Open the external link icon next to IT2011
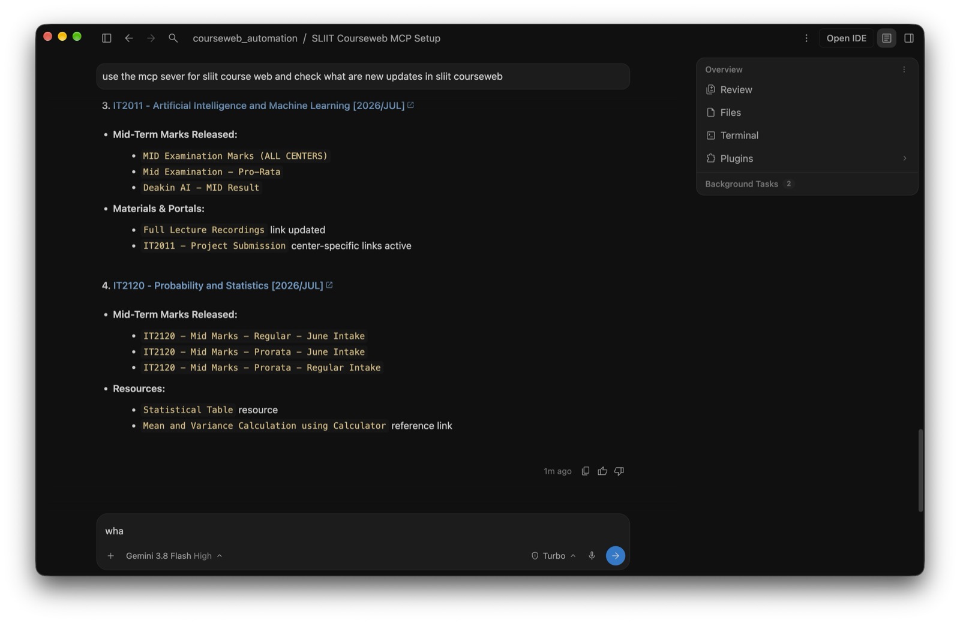960x623 pixels. (x=411, y=105)
